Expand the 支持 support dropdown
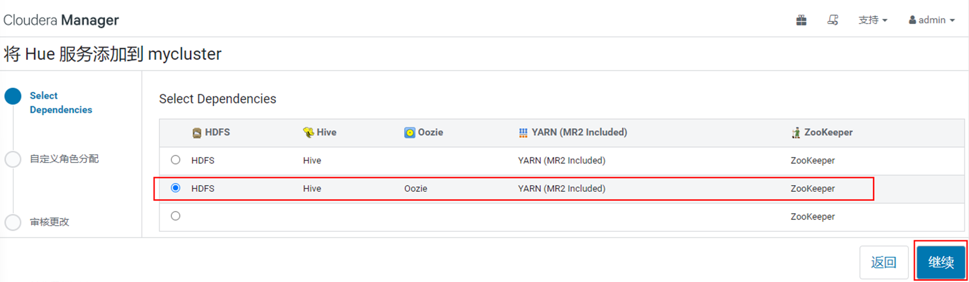Image resolution: width=969 pixels, height=282 pixels. click(873, 20)
